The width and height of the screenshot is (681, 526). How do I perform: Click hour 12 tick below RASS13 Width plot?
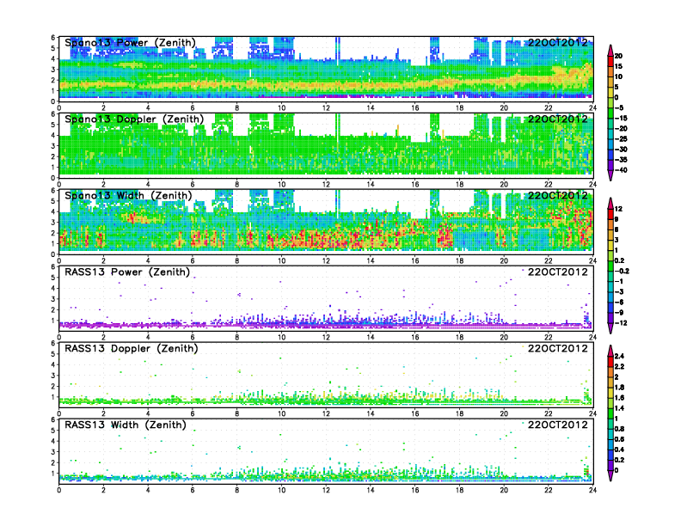(326, 490)
